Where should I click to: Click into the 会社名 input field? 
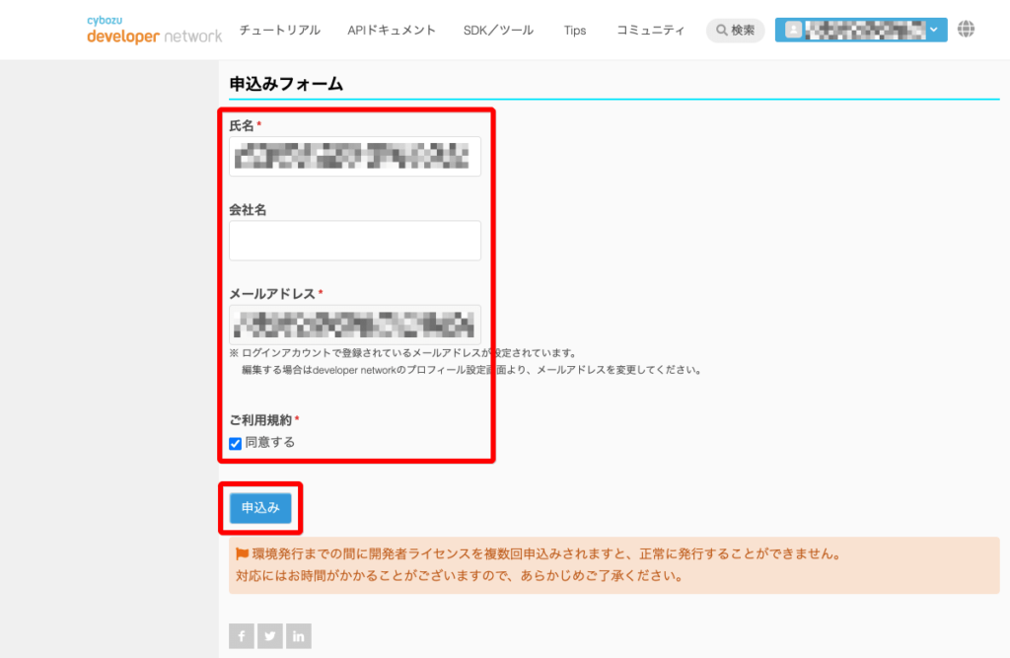[354, 240]
